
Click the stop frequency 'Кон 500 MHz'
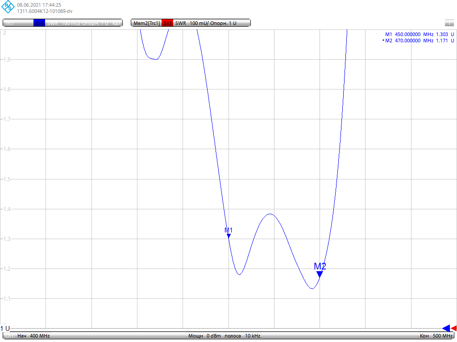point(436,336)
